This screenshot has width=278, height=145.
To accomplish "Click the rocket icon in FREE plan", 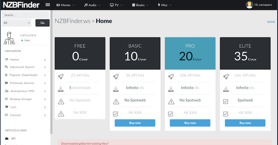I will (x=61, y=76).
